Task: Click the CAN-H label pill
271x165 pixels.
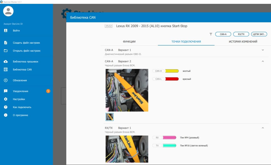Action: click(x=158, y=71)
